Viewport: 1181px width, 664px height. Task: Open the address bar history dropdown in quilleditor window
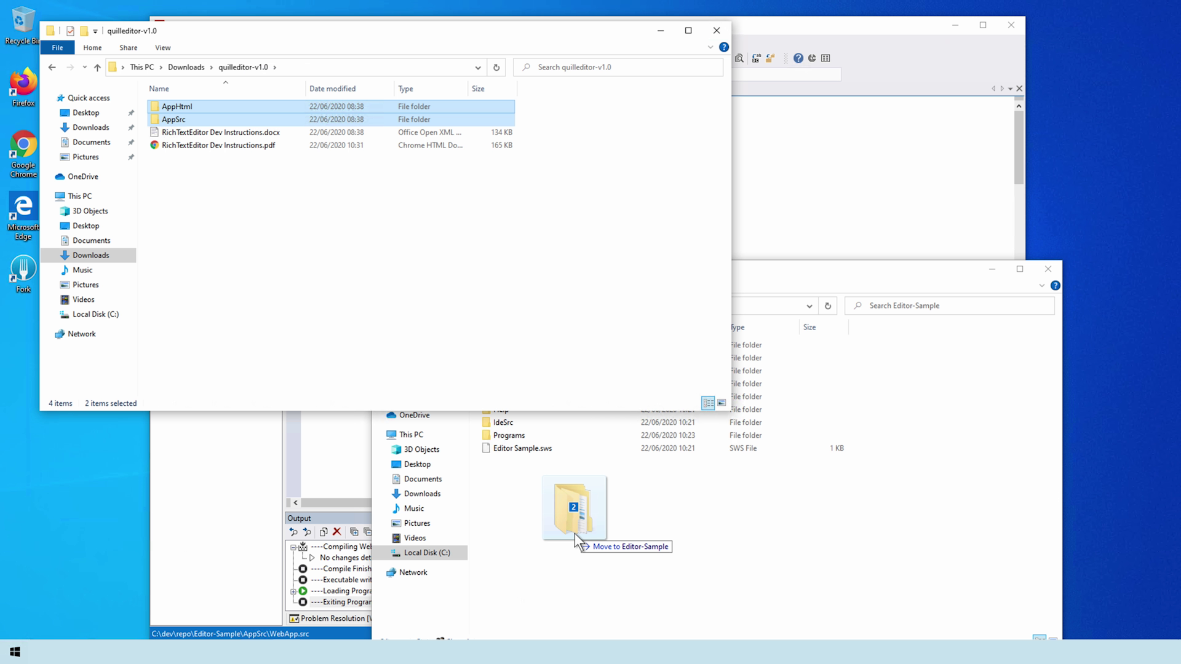(477, 68)
